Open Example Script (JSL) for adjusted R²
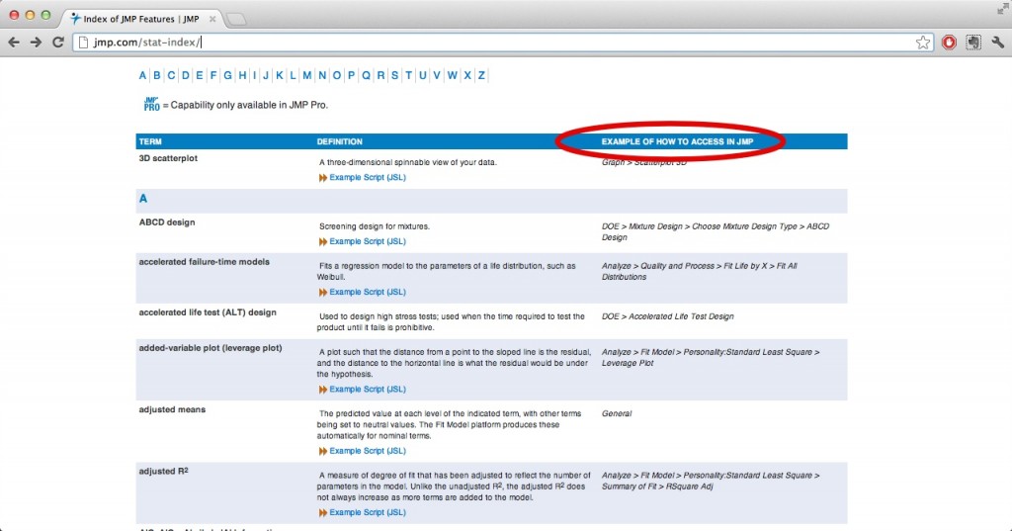The height and width of the screenshot is (531, 1012). [x=368, y=512]
